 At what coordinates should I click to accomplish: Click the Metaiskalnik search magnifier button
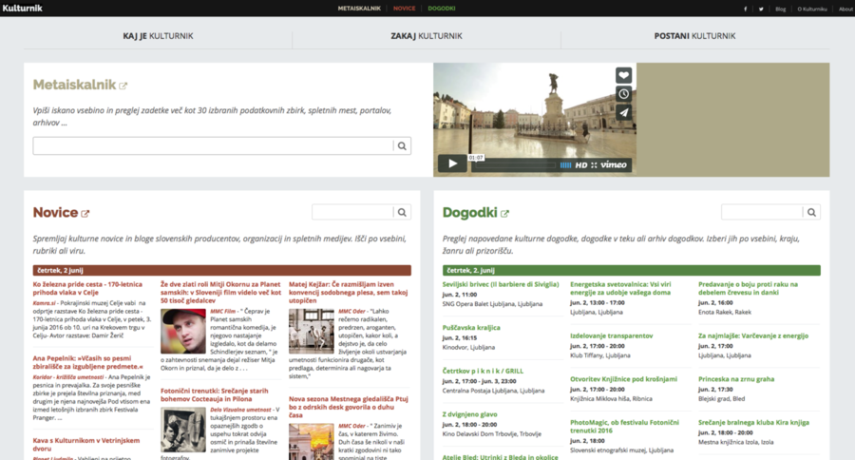402,146
